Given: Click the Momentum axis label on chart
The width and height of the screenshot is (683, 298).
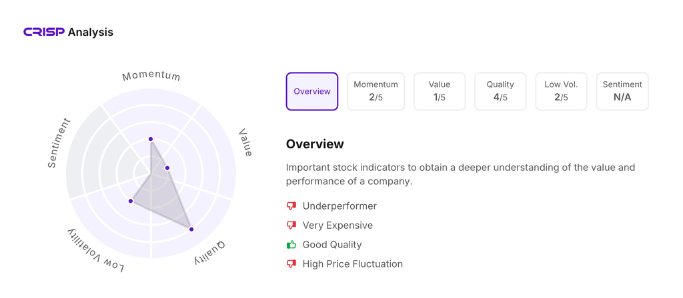Looking at the screenshot, I should (151, 75).
